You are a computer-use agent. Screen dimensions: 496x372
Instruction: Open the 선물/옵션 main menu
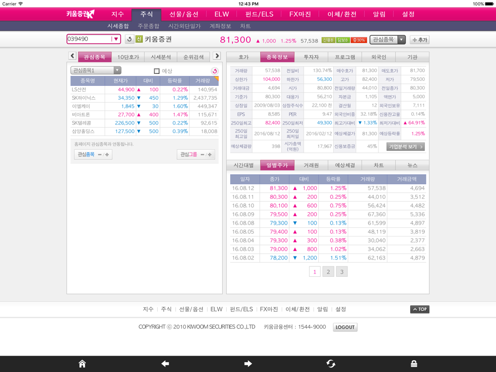click(184, 14)
